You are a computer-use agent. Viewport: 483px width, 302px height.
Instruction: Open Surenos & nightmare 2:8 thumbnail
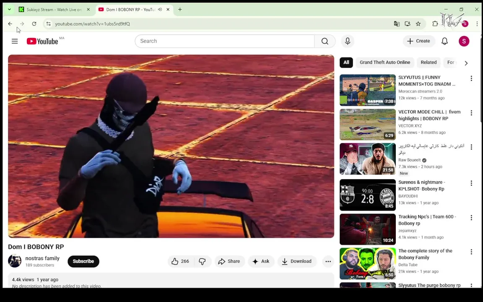(367, 195)
